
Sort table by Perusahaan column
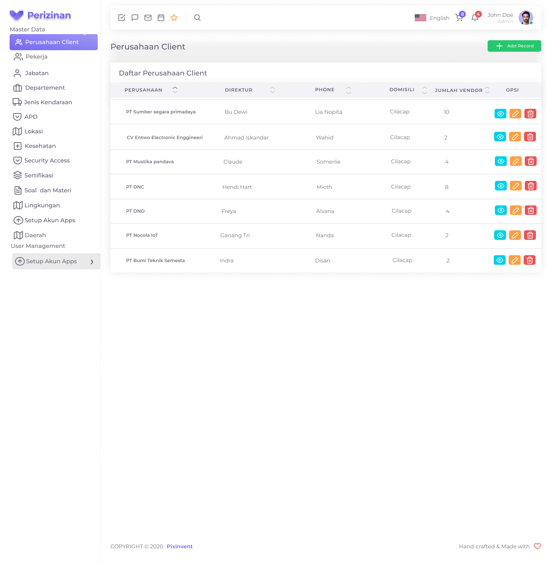tap(175, 90)
